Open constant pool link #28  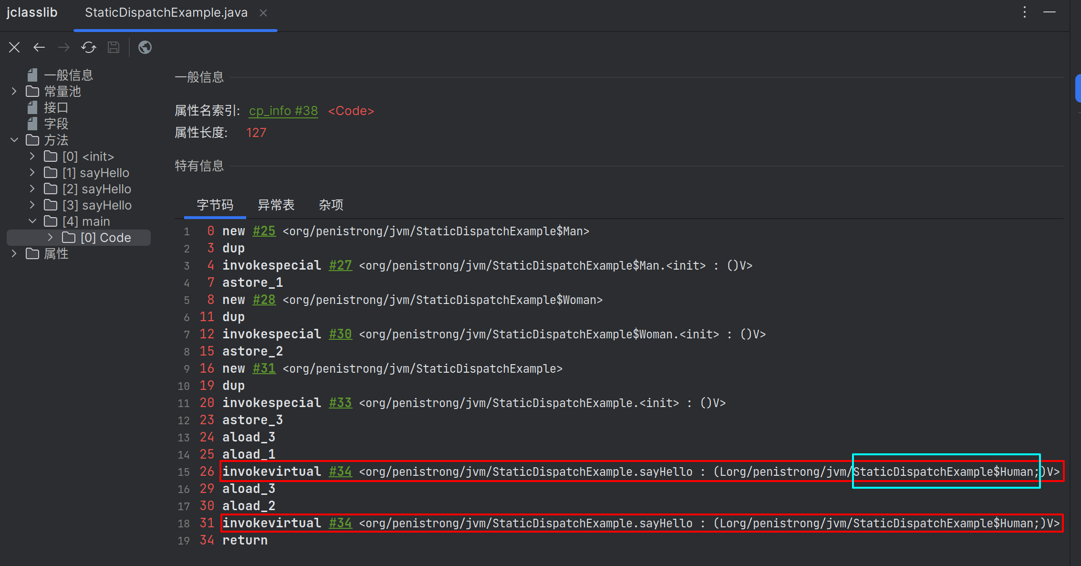pos(264,300)
